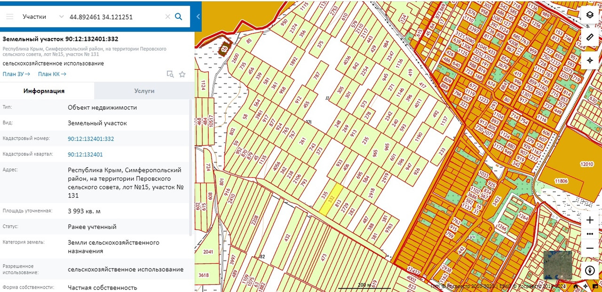Clear the search field with the X icon

[167, 16]
